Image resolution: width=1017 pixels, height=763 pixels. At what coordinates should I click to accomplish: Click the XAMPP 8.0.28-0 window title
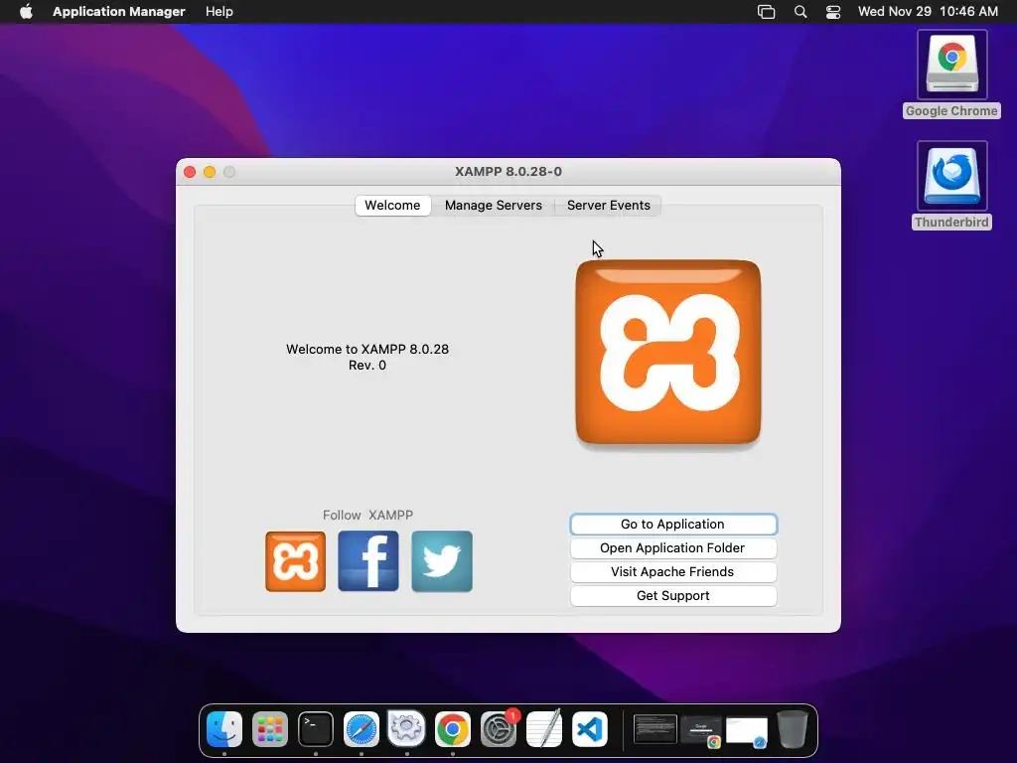click(x=508, y=172)
